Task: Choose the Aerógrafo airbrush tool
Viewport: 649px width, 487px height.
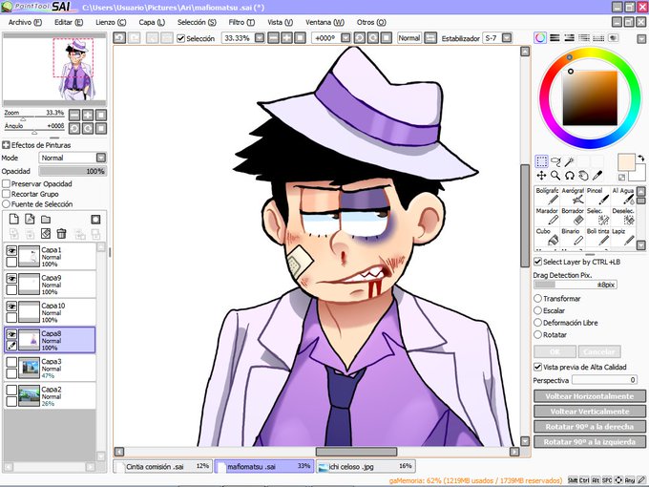Action: point(573,196)
